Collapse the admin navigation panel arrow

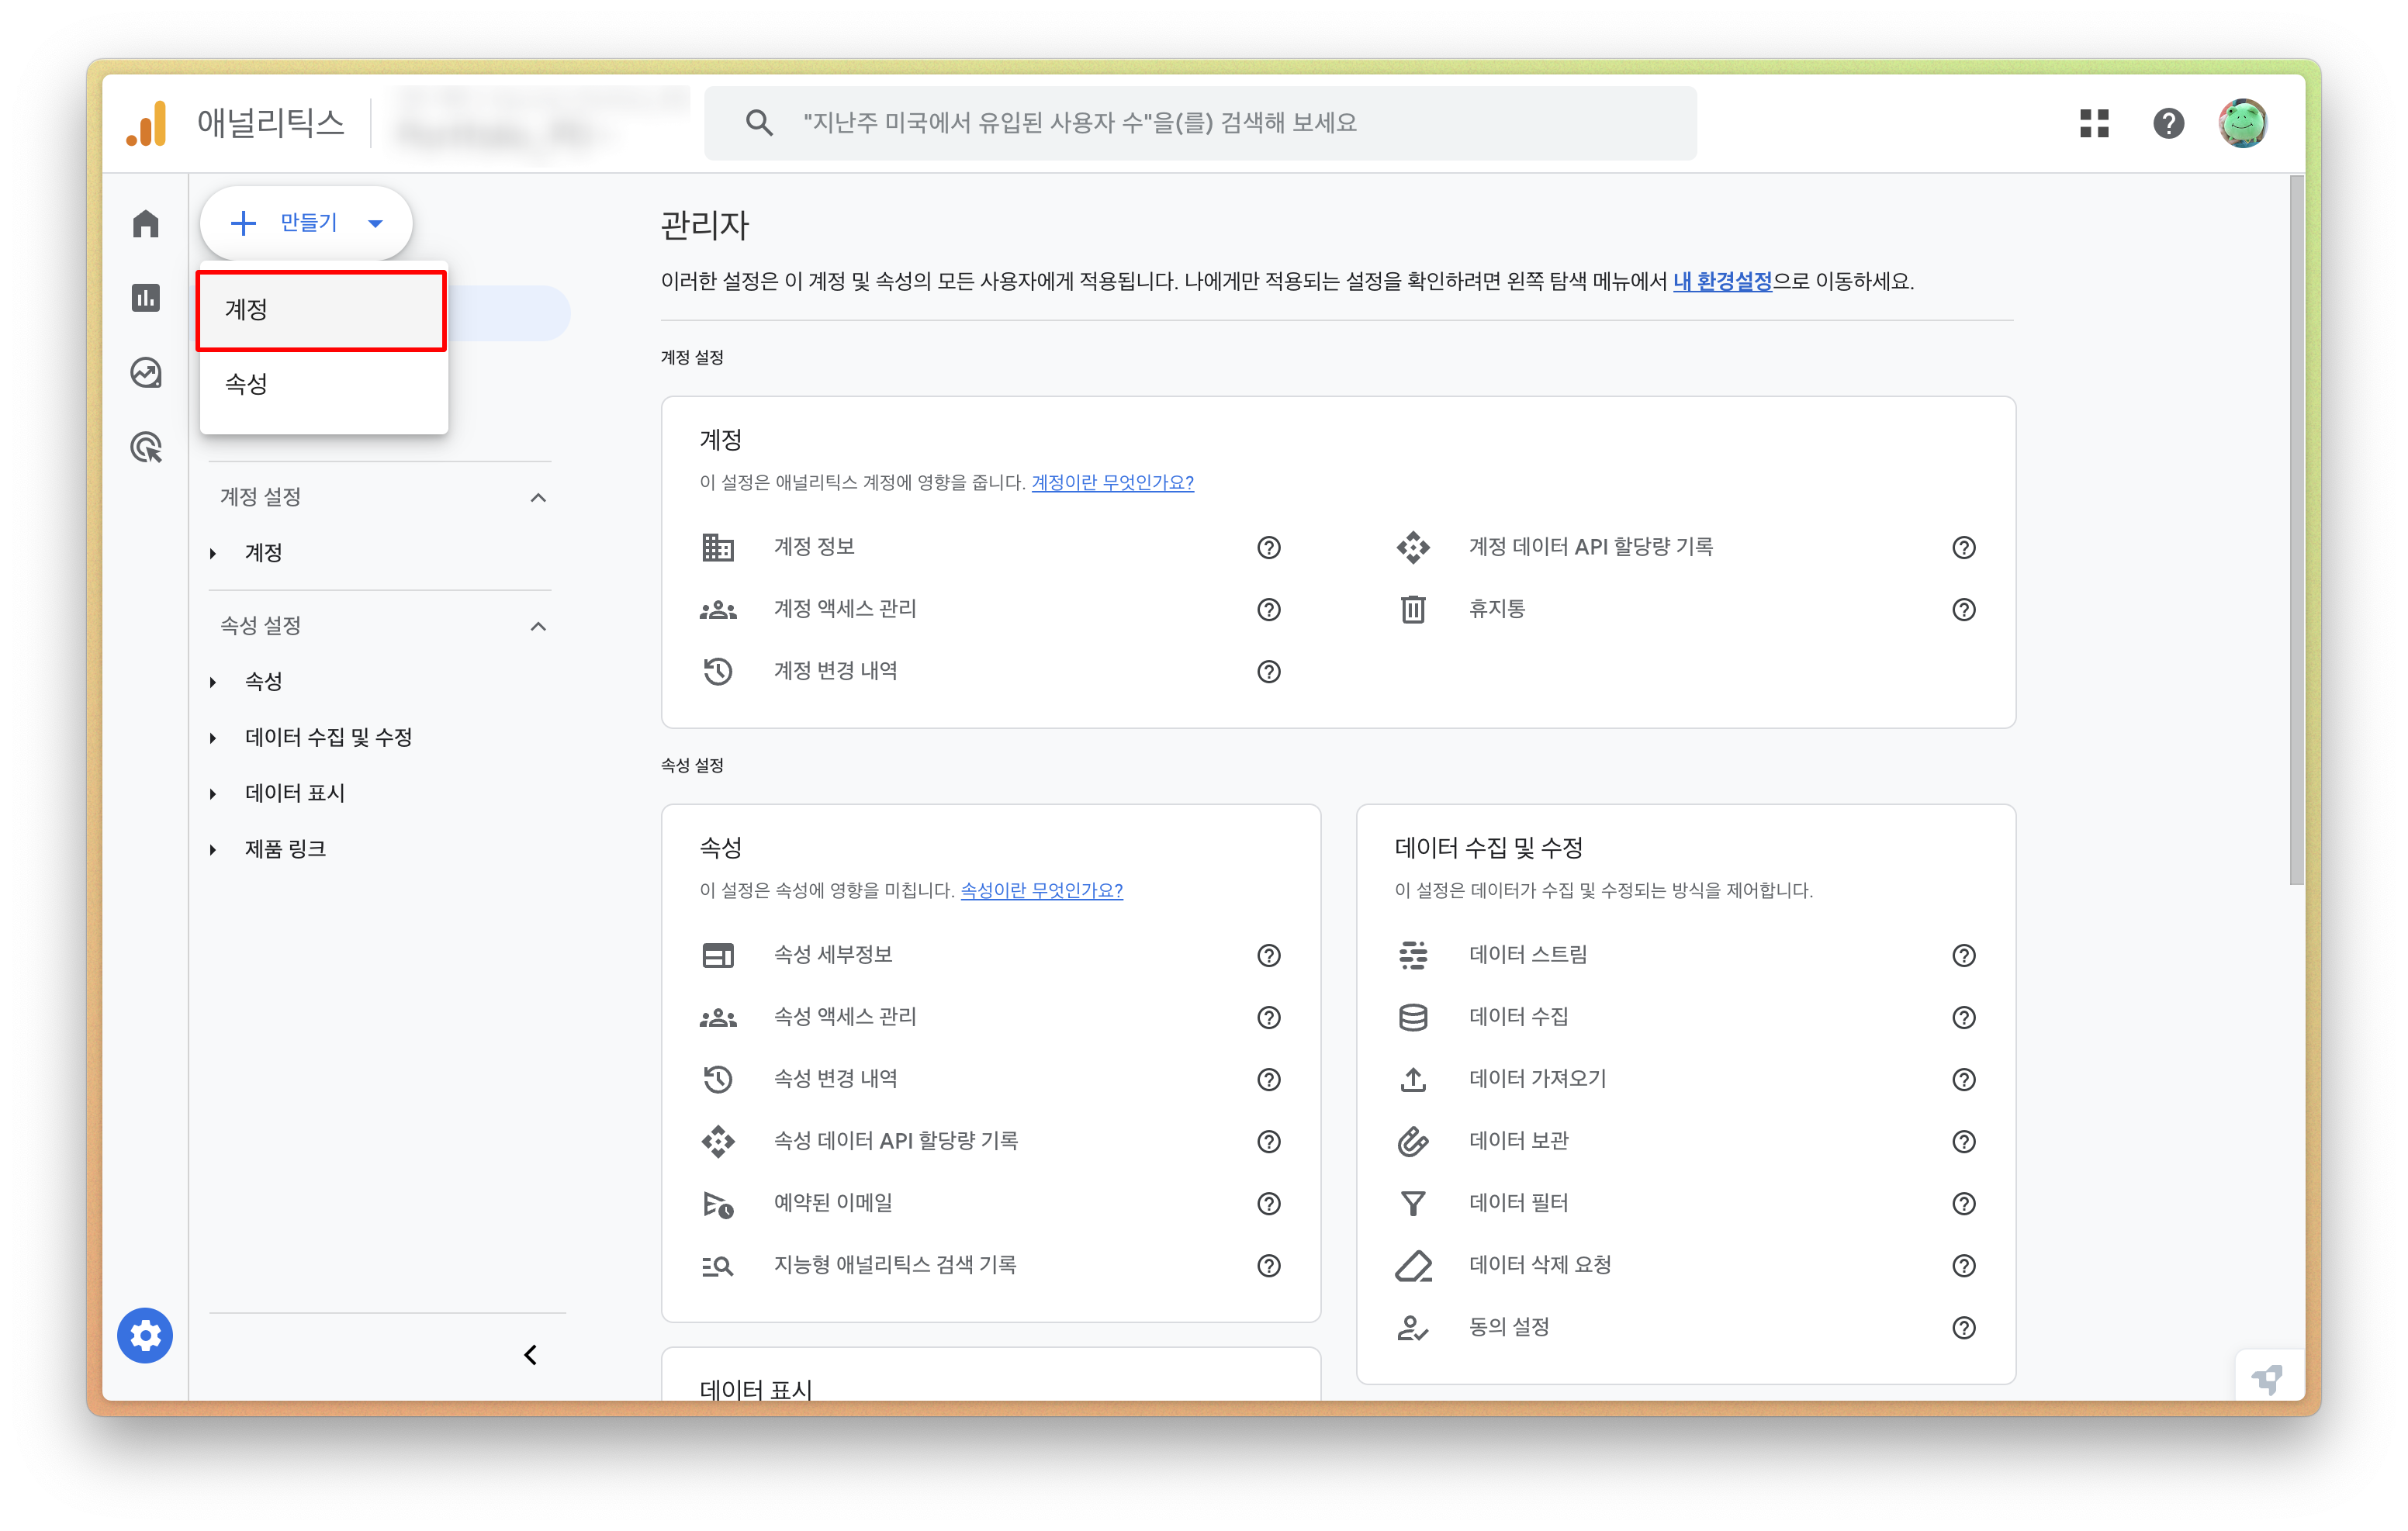click(x=531, y=1355)
